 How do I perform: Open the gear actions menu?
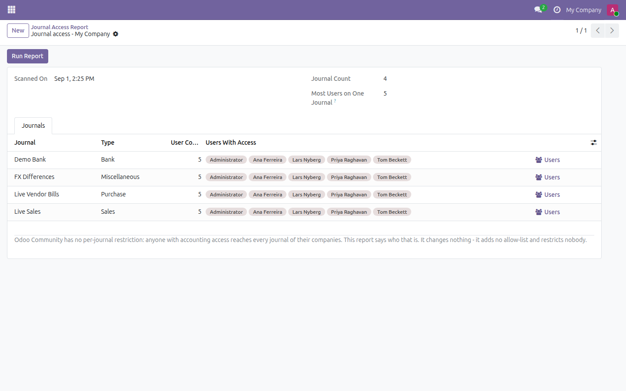(116, 34)
